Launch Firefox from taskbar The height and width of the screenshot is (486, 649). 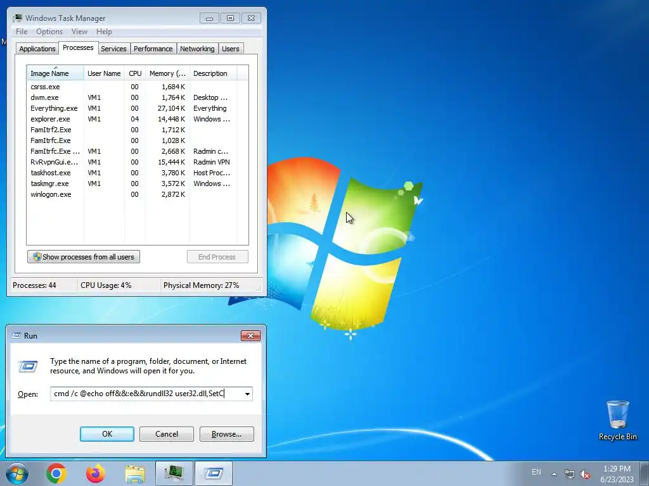point(96,473)
